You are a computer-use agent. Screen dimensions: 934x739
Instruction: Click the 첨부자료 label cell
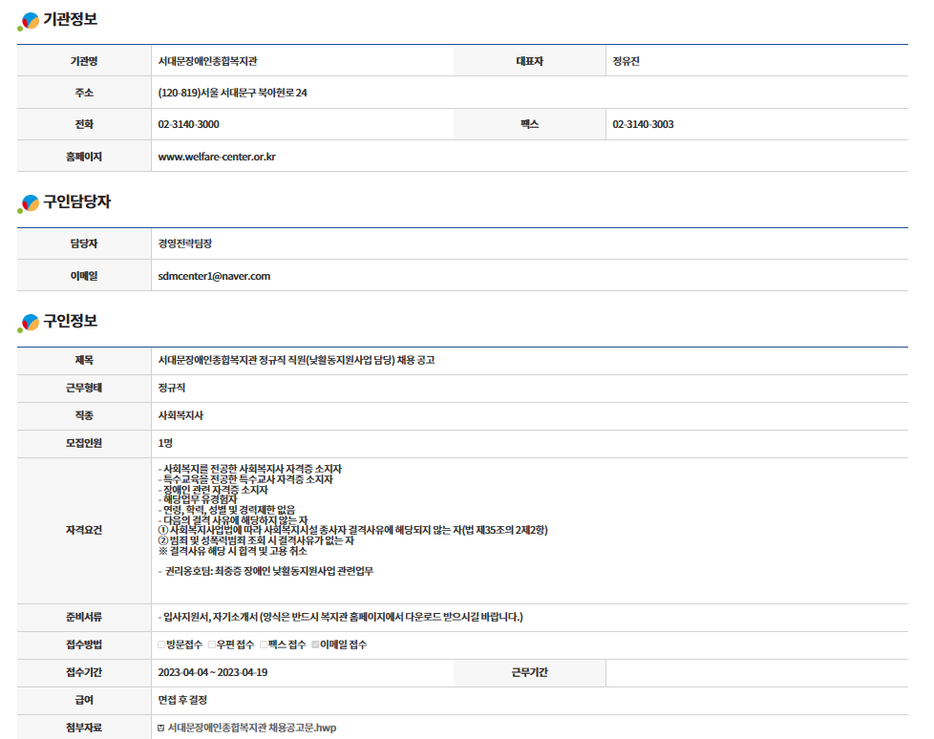[x=84, y=728]
